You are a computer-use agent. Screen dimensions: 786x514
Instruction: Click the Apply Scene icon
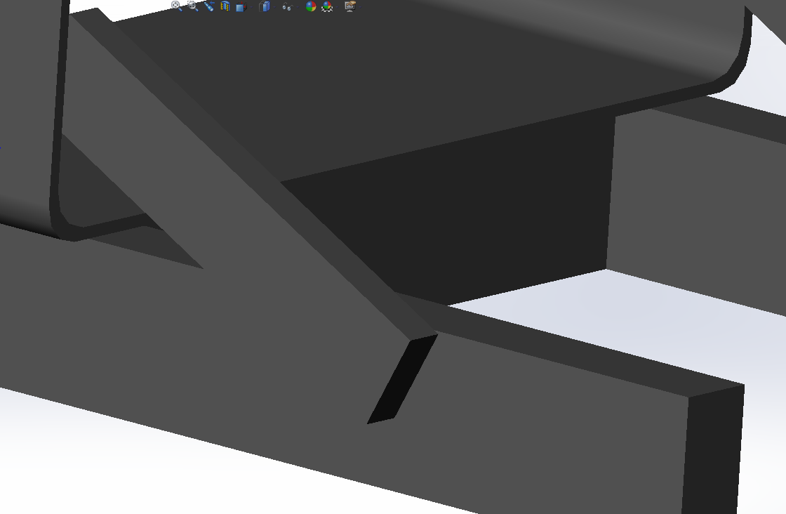point(327,6)
